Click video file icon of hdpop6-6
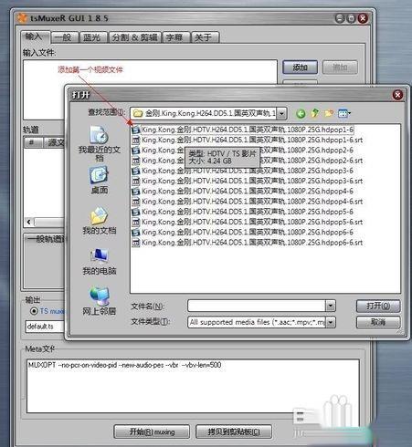Screen dimensions: 412x447 [136, 233]
